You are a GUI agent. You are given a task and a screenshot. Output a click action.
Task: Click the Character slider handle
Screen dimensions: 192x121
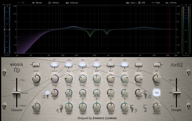[x=16, y=93]
